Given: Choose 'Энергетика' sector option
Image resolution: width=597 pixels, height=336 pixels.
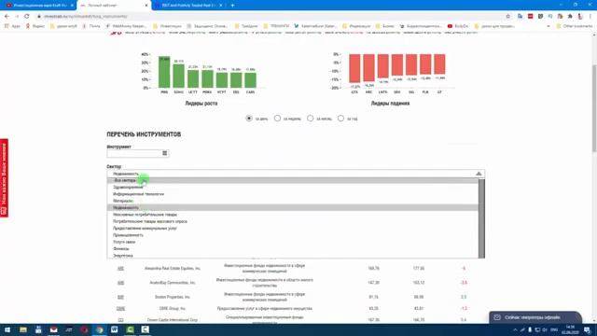Looking at the screenshot, I should tap(292, 255).
